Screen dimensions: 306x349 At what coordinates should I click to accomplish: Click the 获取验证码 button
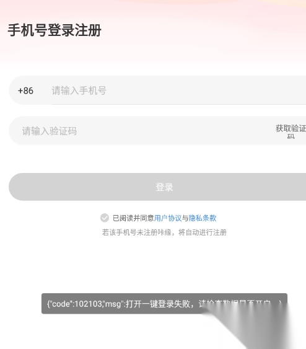[291, 131]
